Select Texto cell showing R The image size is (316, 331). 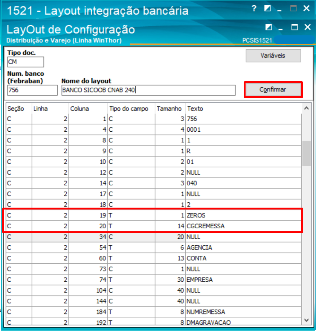point(243,151)
